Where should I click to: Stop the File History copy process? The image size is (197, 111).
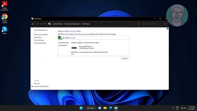coord(73,54)
